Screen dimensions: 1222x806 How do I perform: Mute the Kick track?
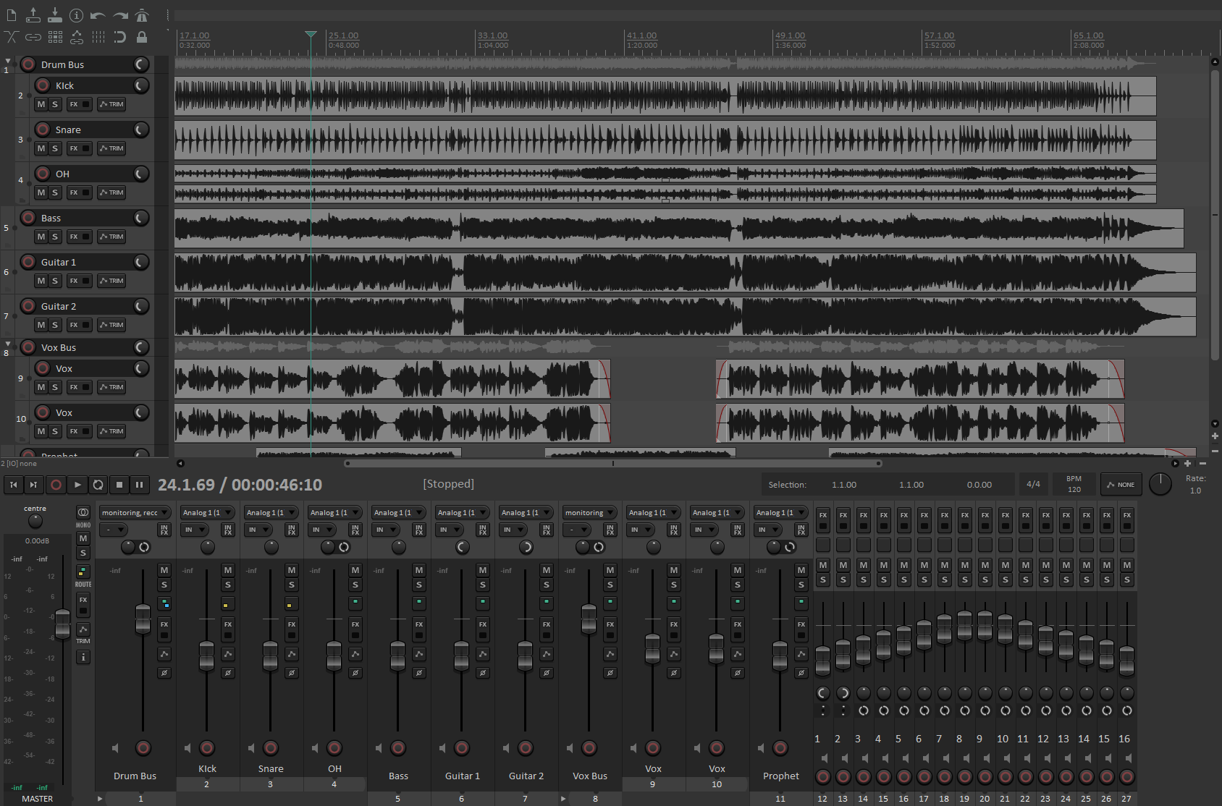(x=41, y=104)
